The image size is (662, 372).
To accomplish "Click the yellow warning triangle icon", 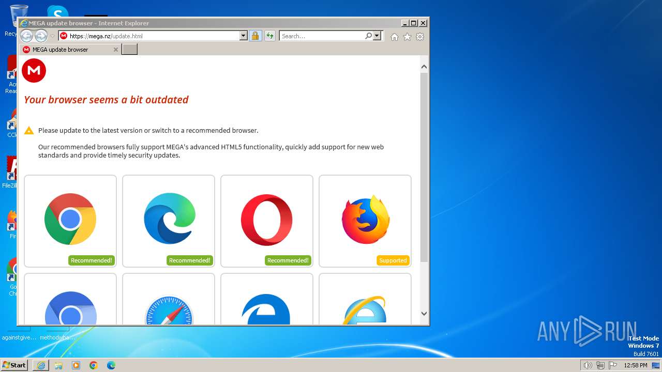I will [x=29, y=130].
